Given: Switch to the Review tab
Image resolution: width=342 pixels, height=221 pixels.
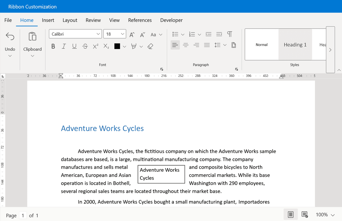Looking at the screenshot, I should click(x=93, y=20).
